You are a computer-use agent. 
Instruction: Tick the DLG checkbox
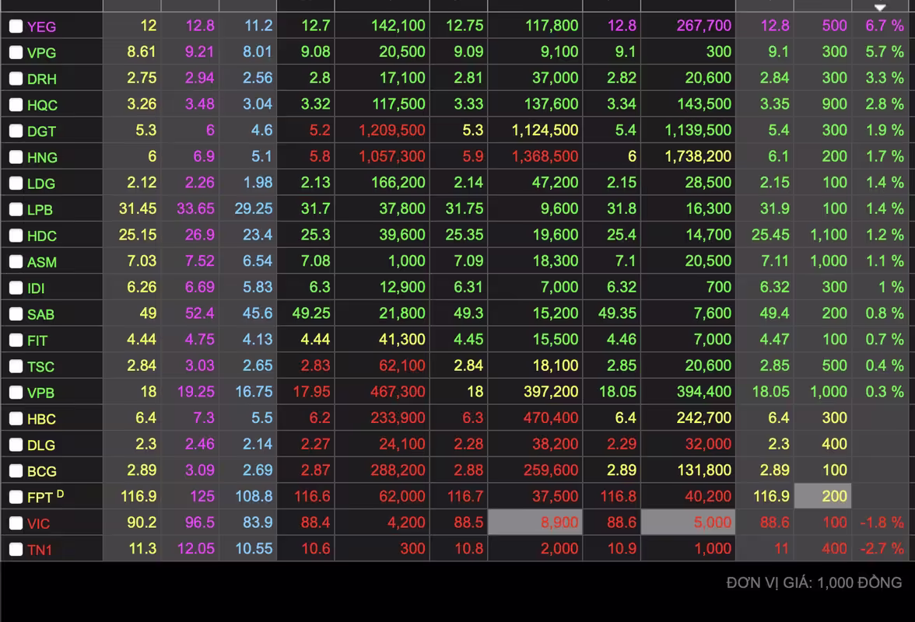pyautogui.click(x=16, y=445)
